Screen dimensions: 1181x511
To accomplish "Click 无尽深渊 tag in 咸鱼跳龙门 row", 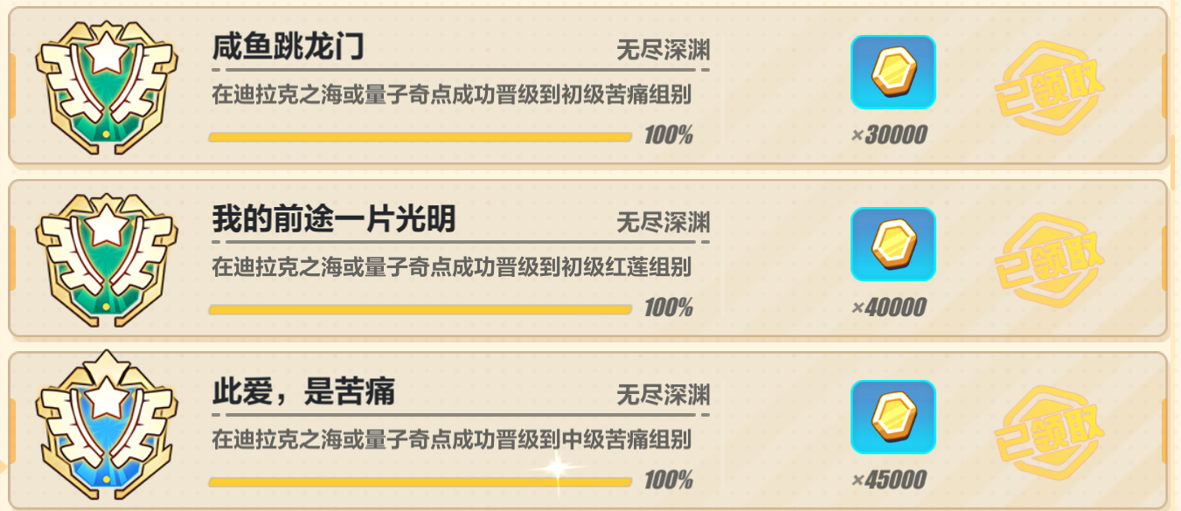I will (663, 50).
